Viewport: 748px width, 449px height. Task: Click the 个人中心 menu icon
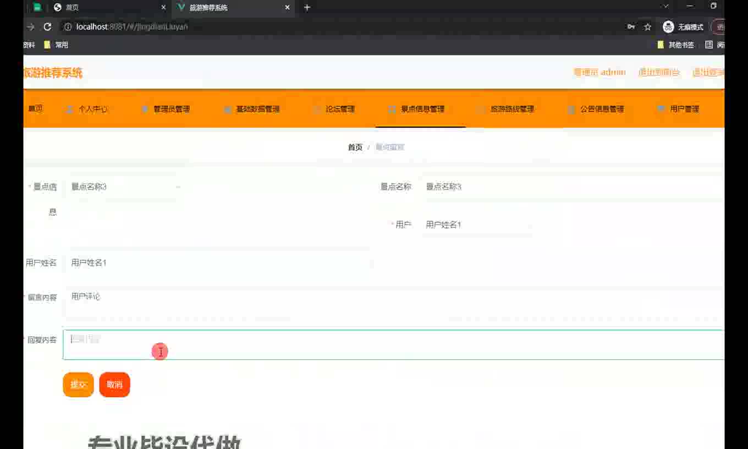(69, 109)
